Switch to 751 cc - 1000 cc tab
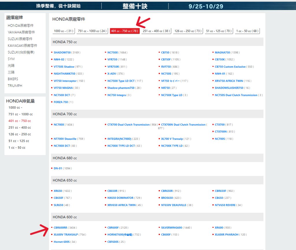Image resolution: width=296 pixels, height=250 pixels. pos(92,31)
